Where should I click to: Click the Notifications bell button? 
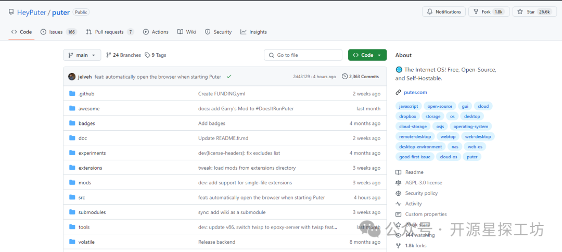(x=444, y=12)
